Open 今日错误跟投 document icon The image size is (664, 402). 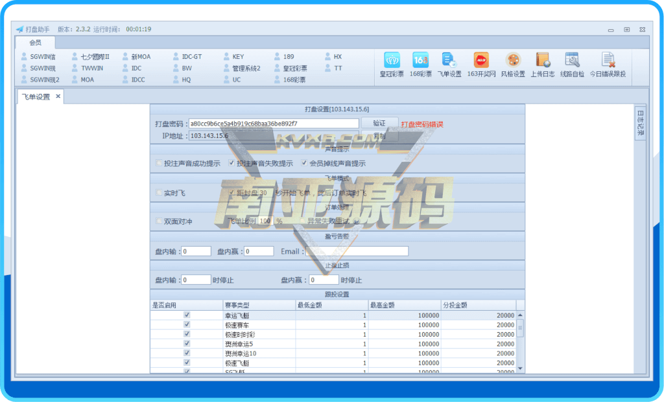608,65
